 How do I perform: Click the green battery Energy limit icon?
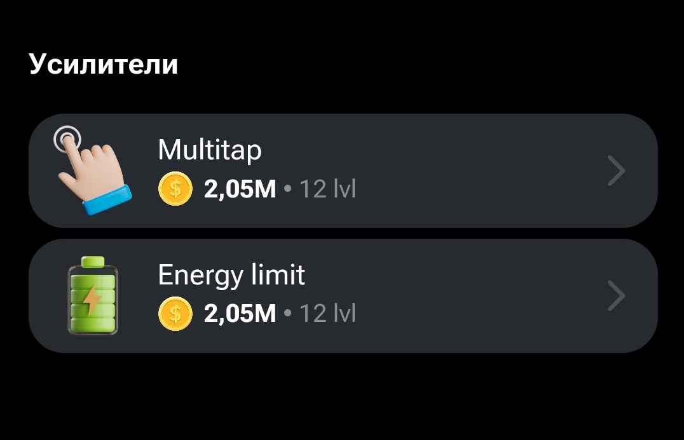point(93,296)
